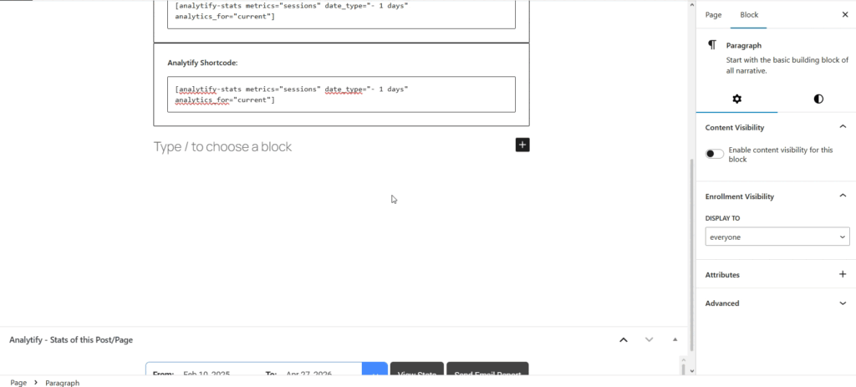Close the settings sidebar
The height and width of the screenshot is (387, 856).
click(844, 15)
